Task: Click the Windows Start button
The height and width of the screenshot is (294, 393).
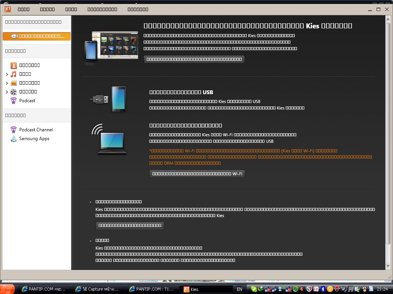Action: coord(7,289)
